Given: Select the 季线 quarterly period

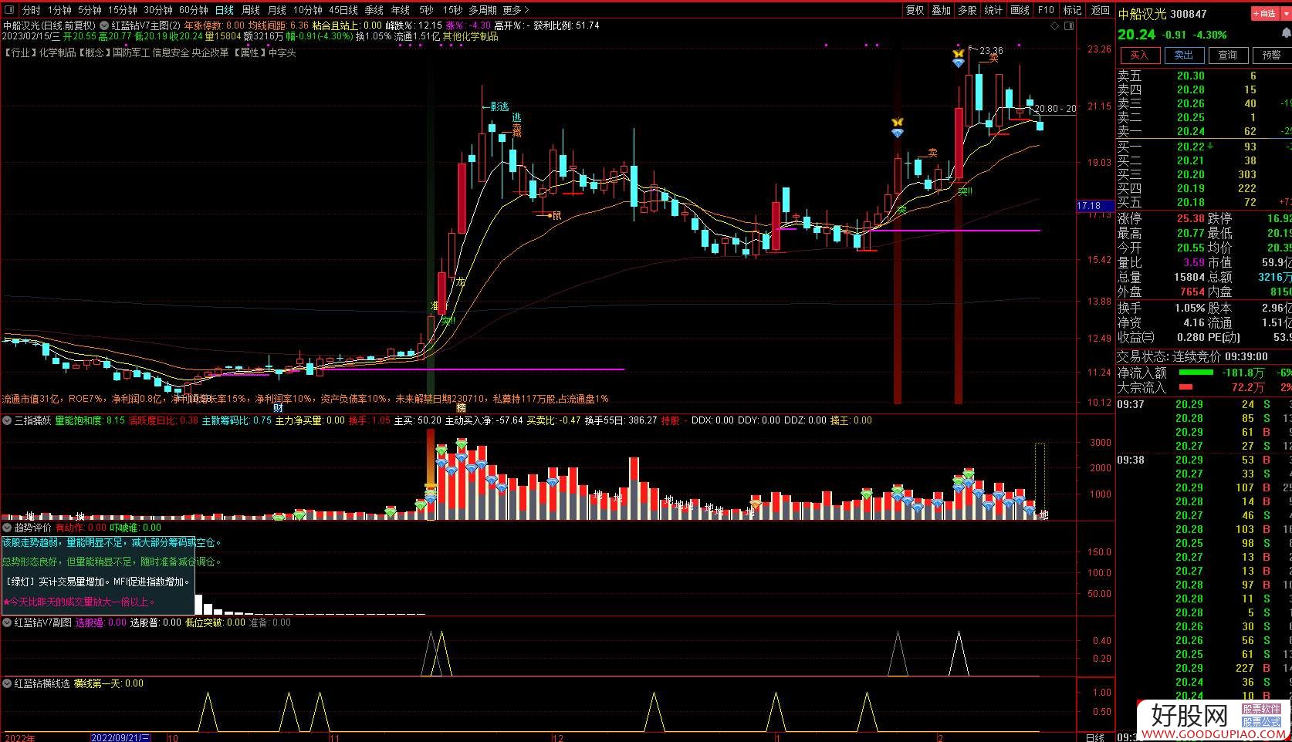Looking at the screenshot, I should [374, 10].
